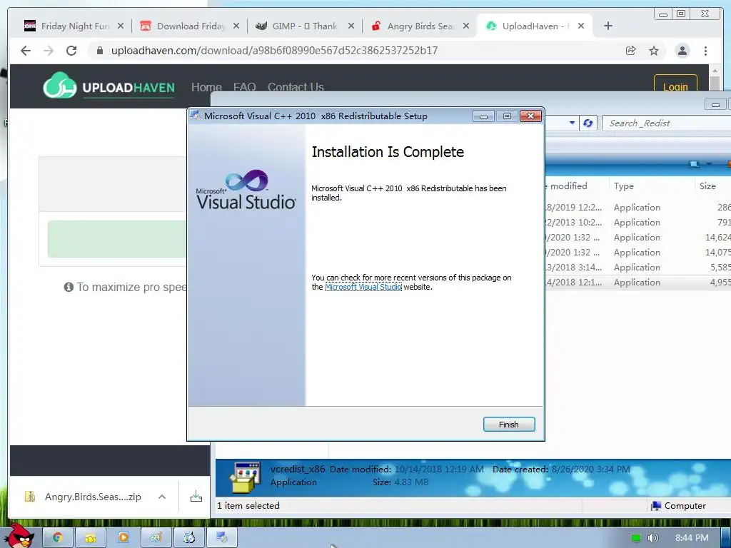
Task: Open Chrome profile avatar menu
Action: click(x=682, y=51)
